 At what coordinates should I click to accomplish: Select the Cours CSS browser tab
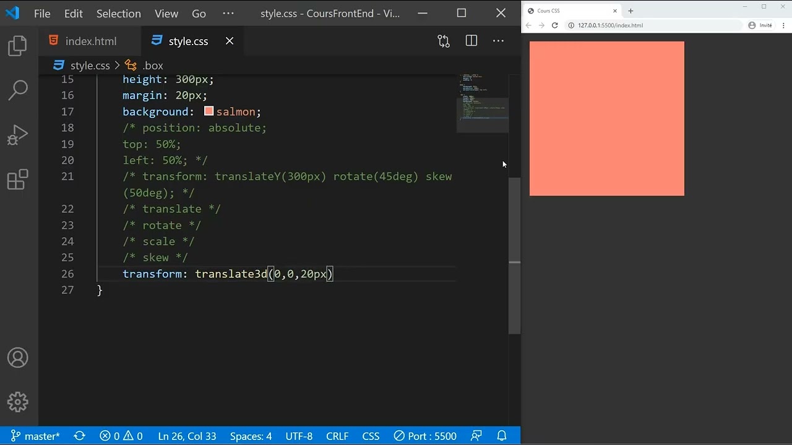(x=572, y=11)
